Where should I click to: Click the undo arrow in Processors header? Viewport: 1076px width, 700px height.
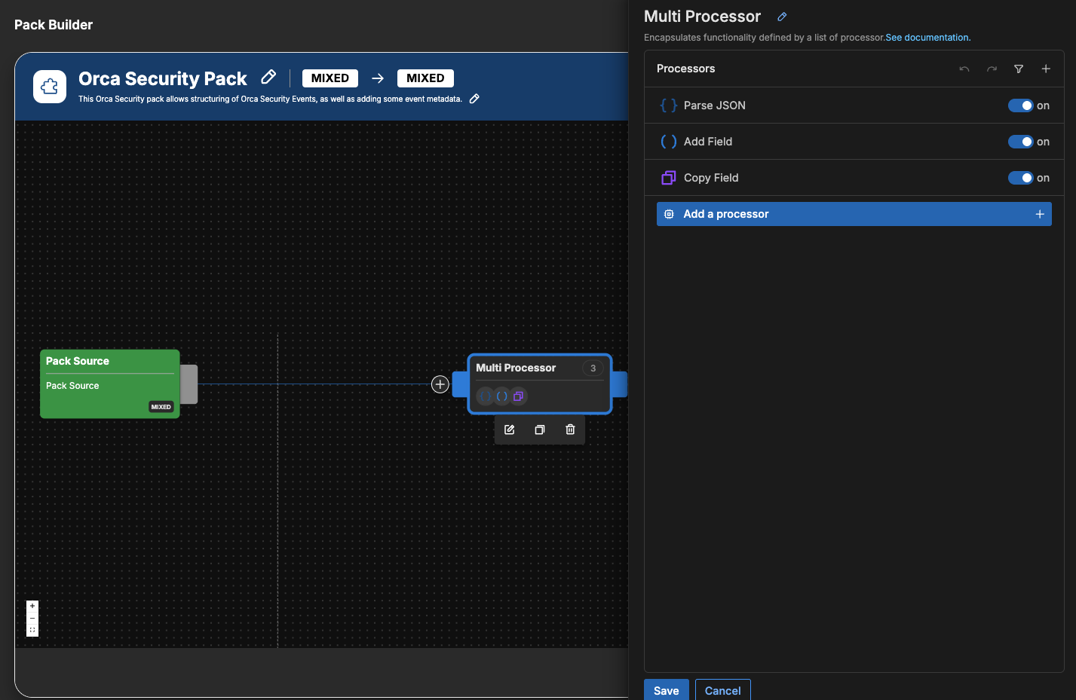point(964,69)
